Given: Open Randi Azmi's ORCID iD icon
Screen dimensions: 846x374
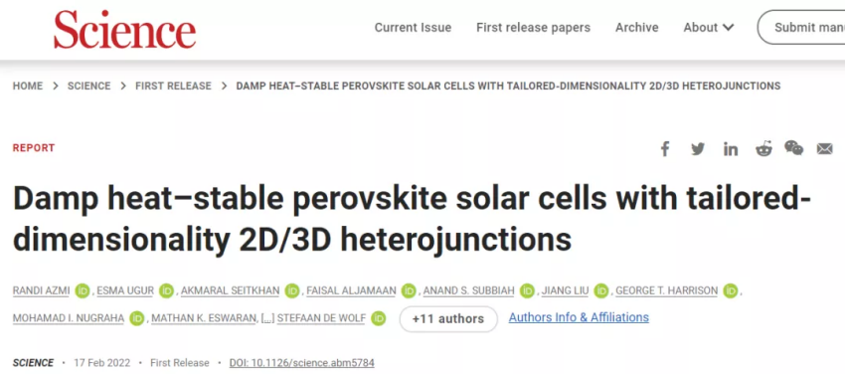Looking at the screenshot, I should [x=83, y=291].
